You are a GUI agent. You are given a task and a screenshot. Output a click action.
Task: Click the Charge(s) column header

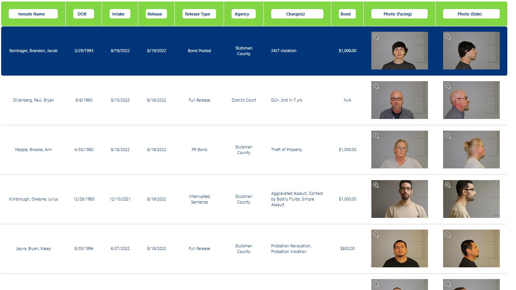point(297,14)
